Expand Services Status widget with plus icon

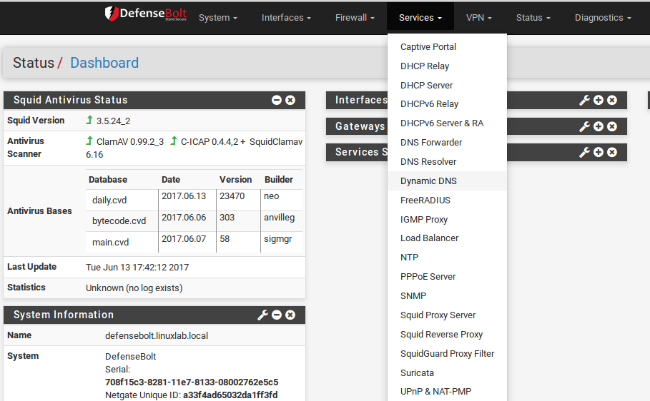[x=599, y=152]
